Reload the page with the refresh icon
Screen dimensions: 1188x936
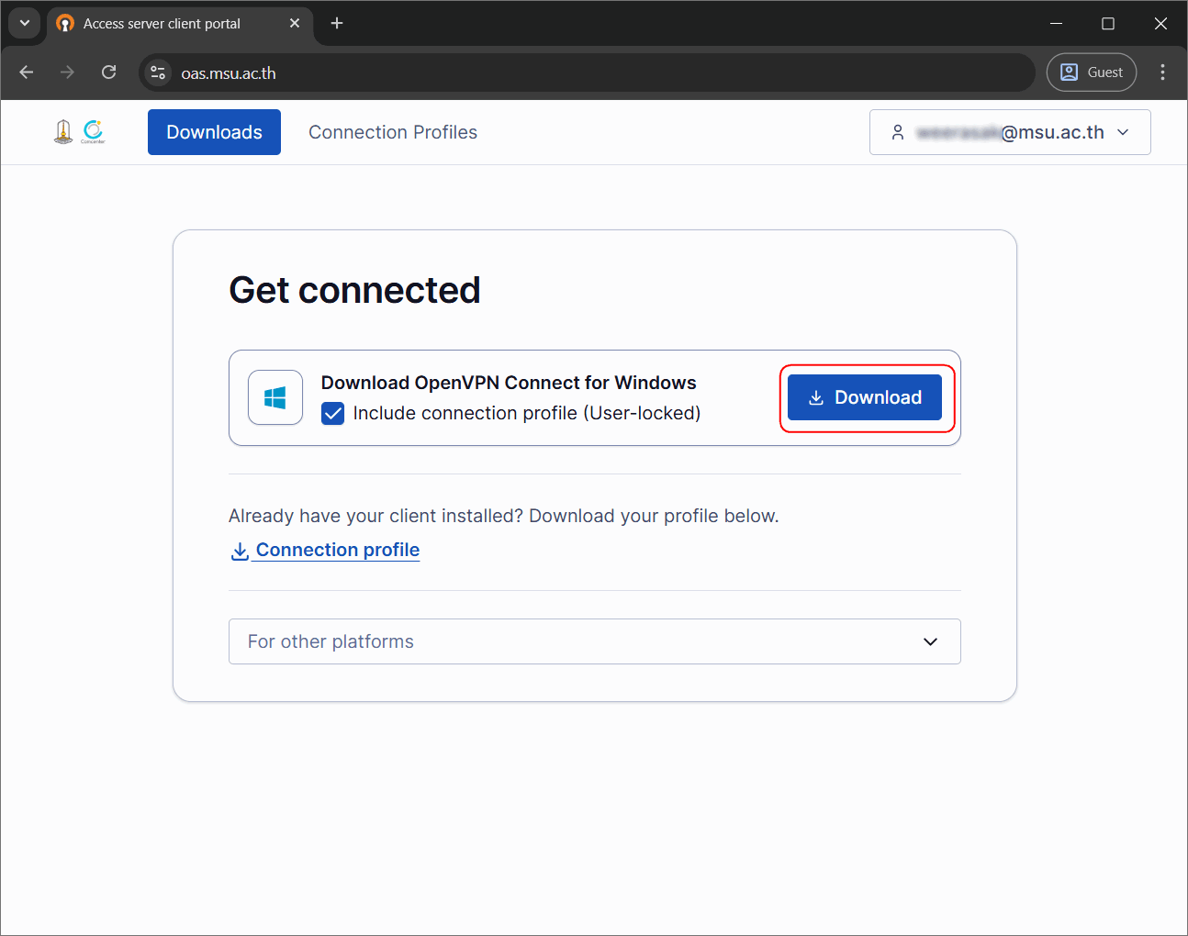(x=108, y=72)
